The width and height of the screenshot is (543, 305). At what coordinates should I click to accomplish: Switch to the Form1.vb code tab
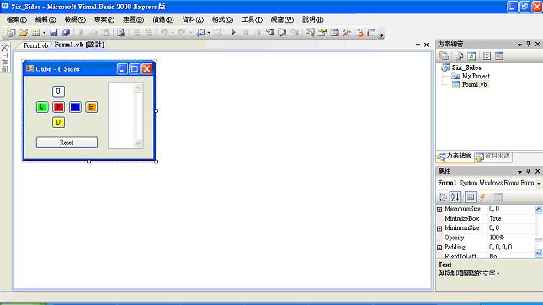35,45
